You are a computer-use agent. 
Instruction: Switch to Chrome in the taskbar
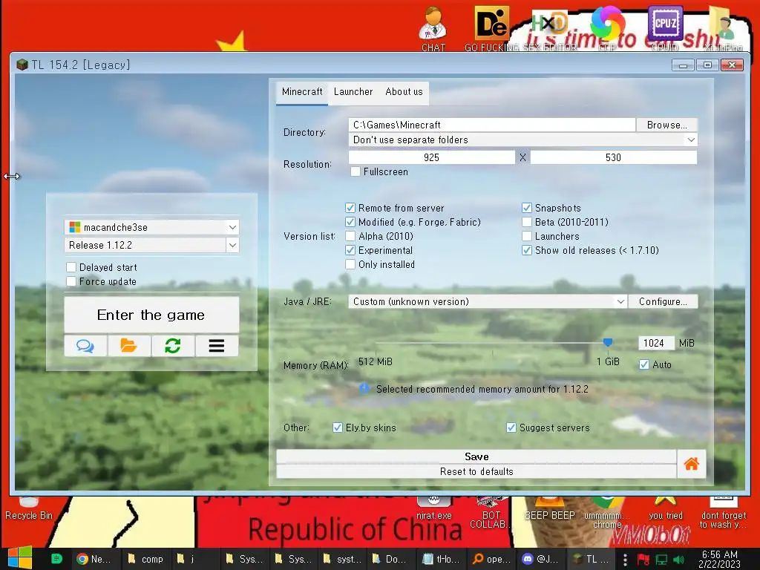coord(94,559)
